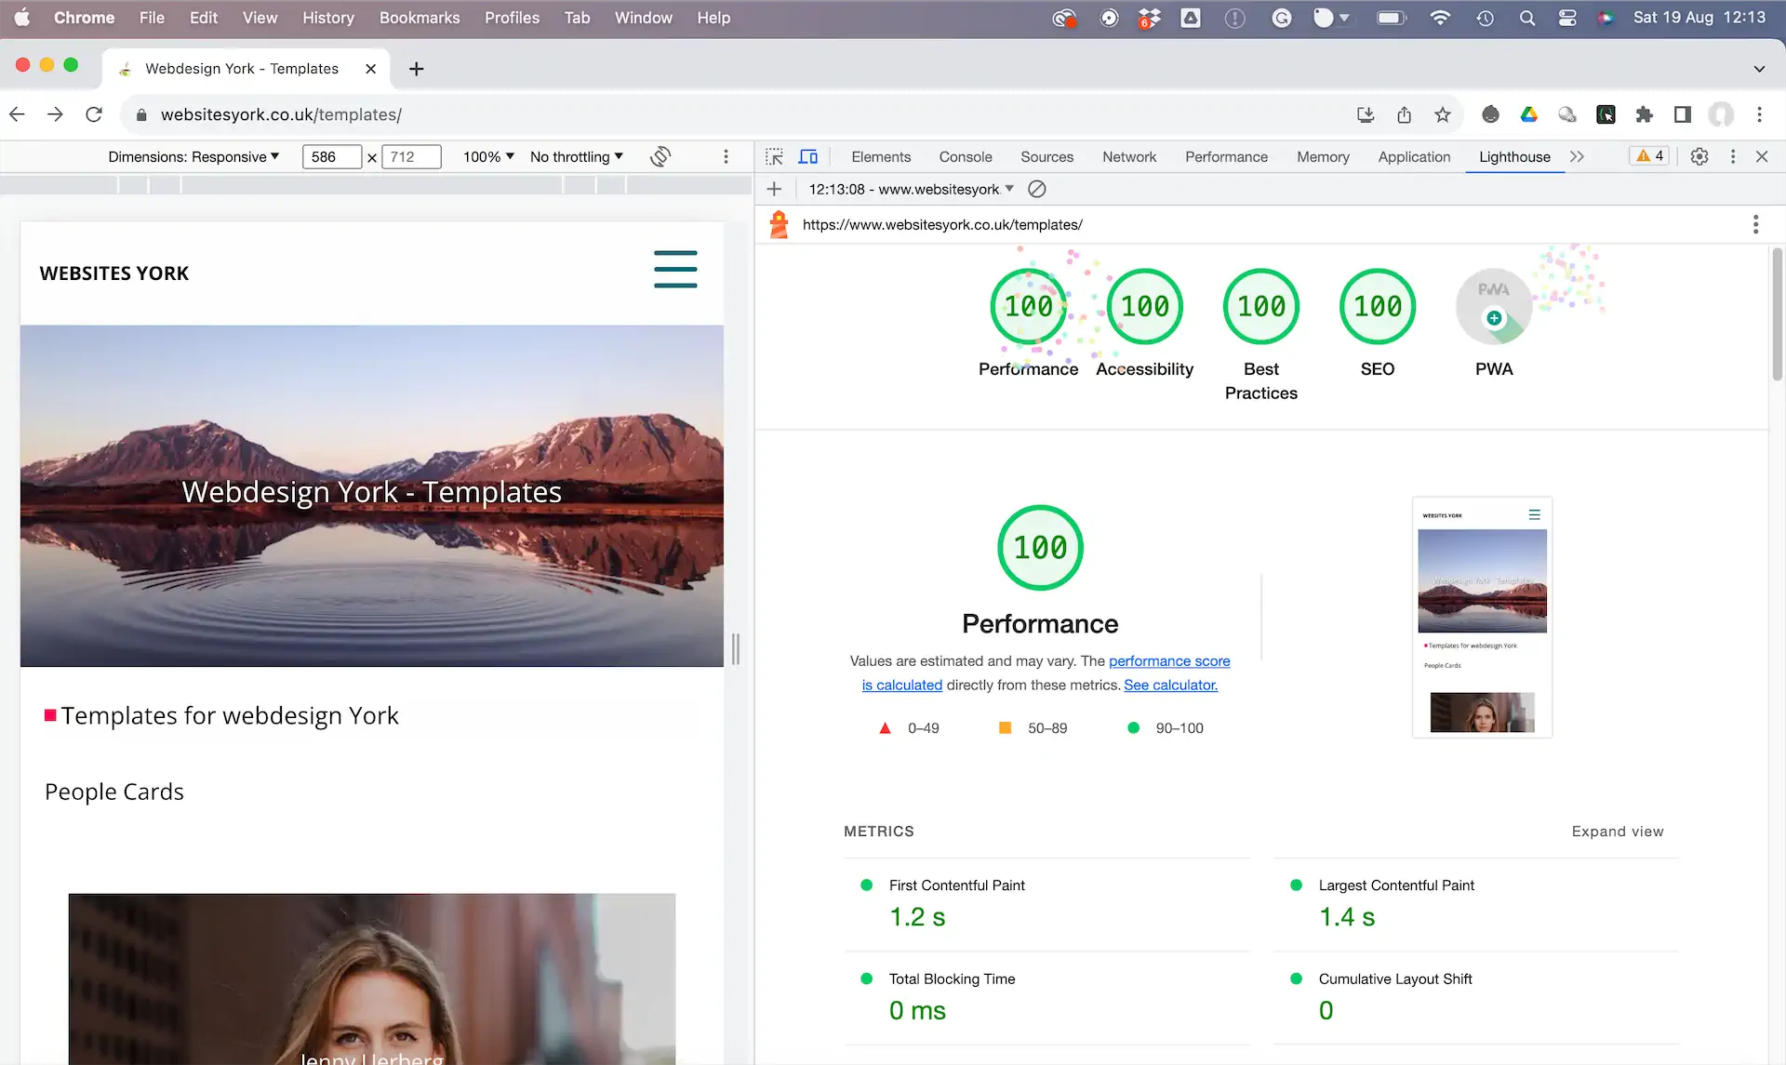Open the Chrome three-dot menu

1759,114
